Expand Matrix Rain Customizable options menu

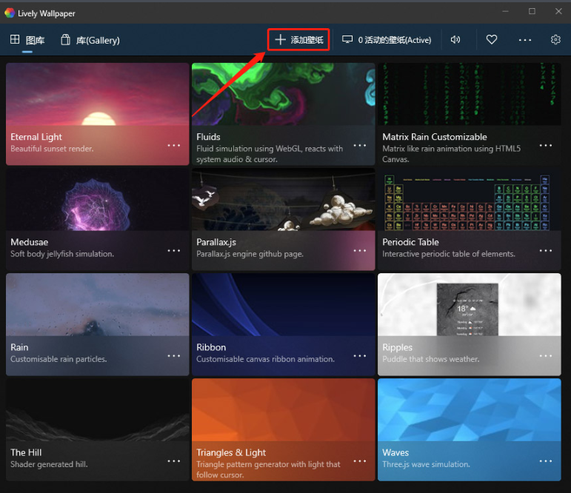pos(546,145)
